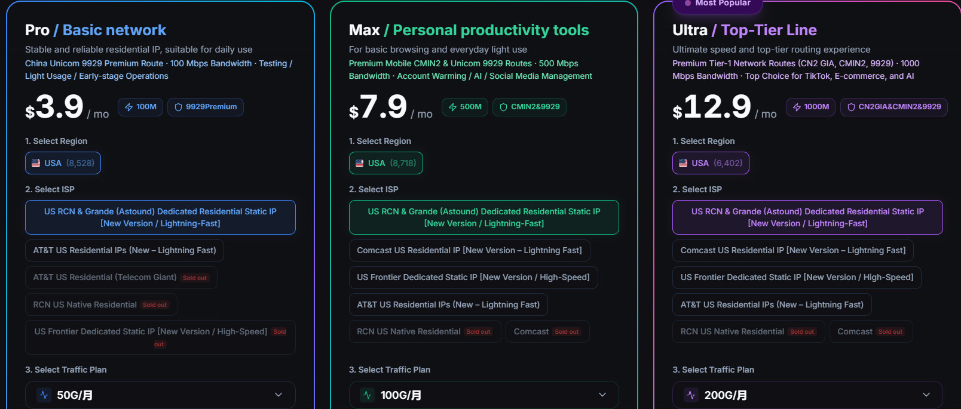The image size is (961, 409).
Task: Select AT&T US Residential IPs in Pro plan
Action: click(124, 250)
